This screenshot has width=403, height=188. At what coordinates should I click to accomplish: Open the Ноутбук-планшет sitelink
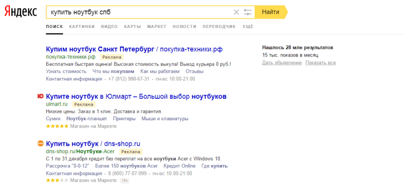click(87, 119)
